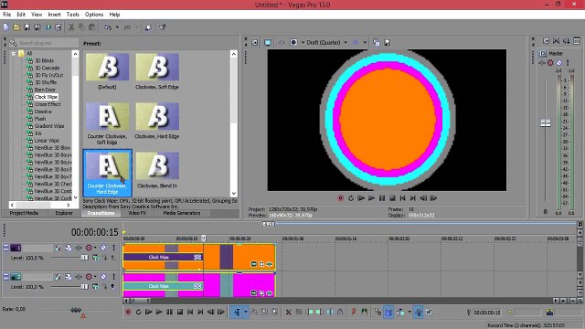Click the external monitor preview icon
This screenshot has height=329, width=585.
point(268,43)
